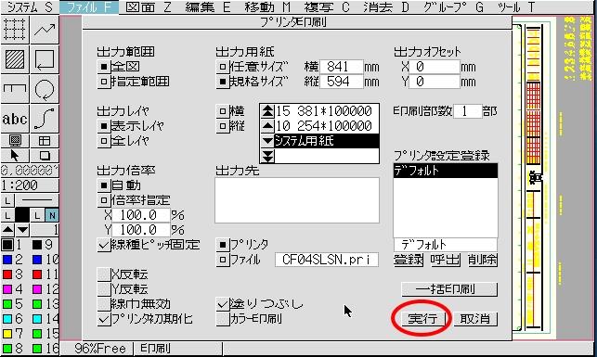
Task: Click the 1:200 scale display
Action: click(30, 185)
